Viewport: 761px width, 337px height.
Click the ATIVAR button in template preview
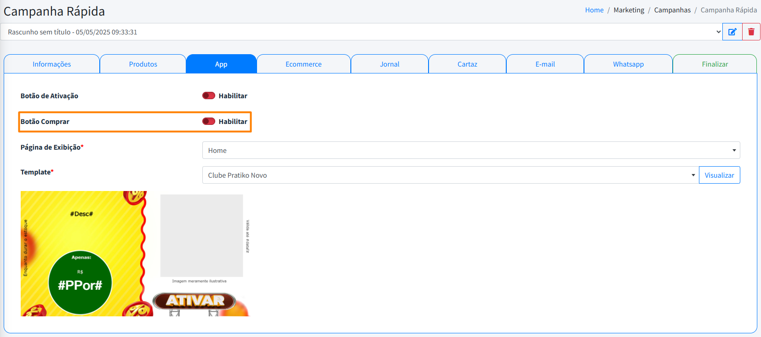pyautogui.click(x=195, y=301)
